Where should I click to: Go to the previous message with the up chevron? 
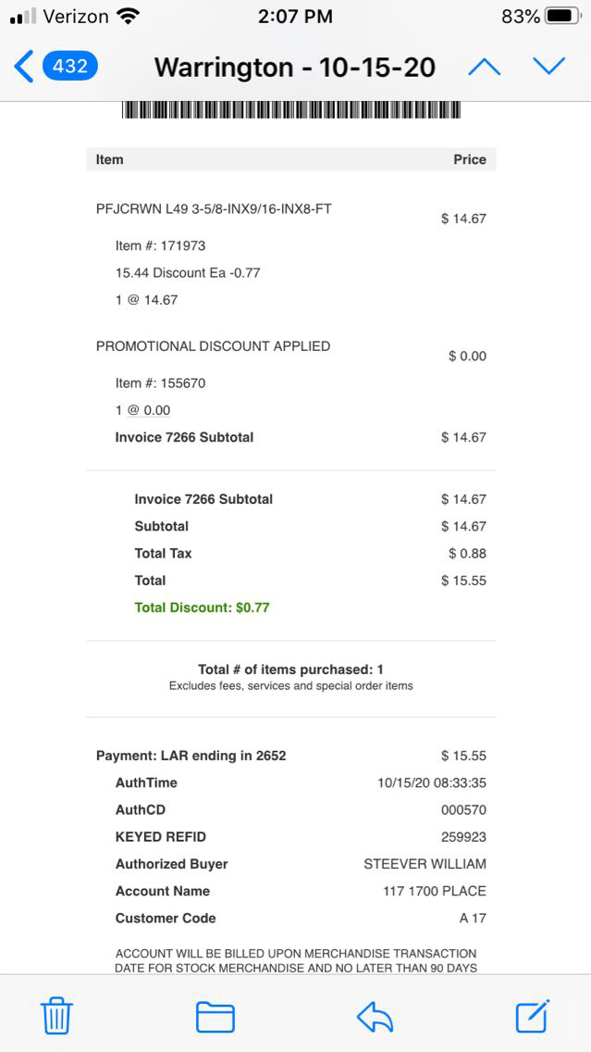pyautogui.click(x=485, y=67)
